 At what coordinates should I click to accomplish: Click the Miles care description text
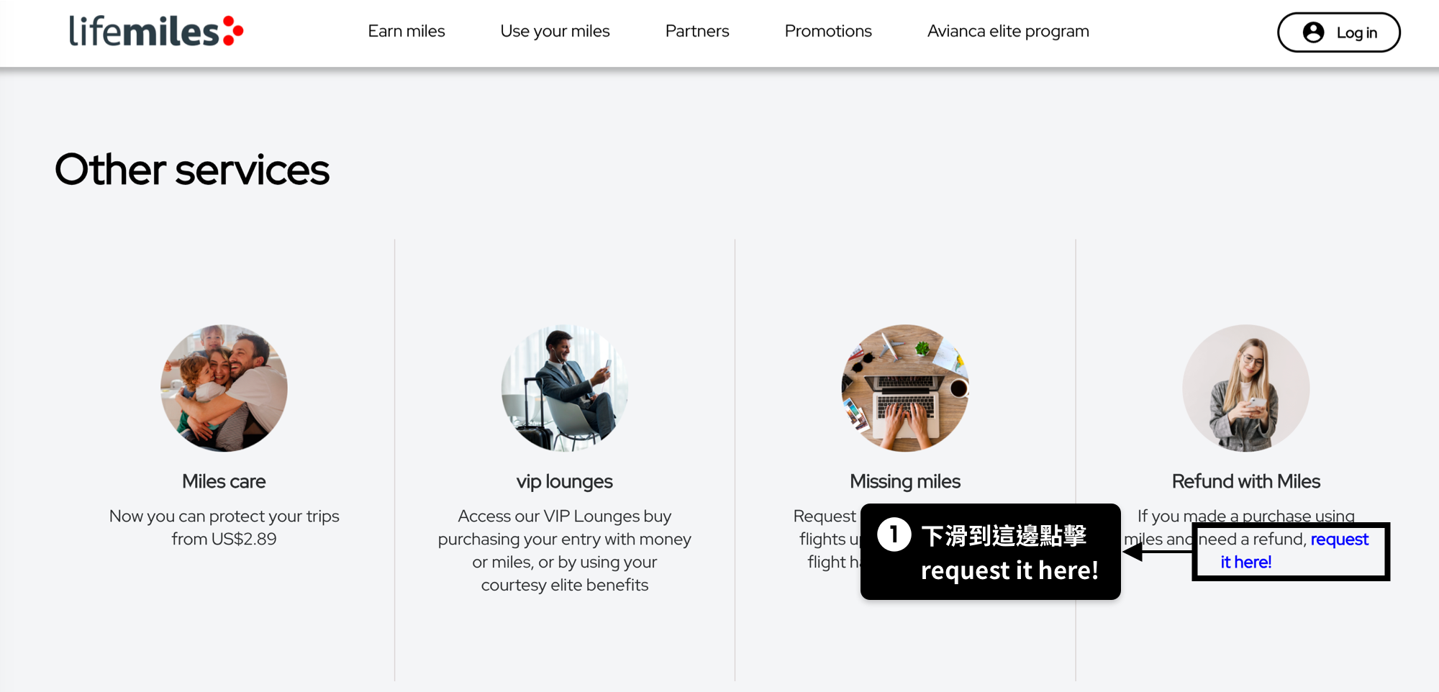(224, 527)
